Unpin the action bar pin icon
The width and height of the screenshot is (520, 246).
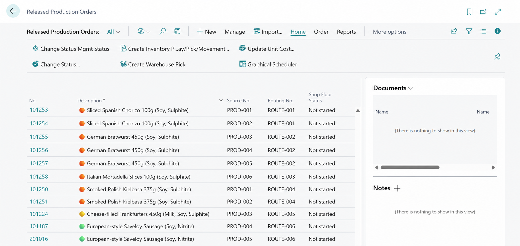pos(497,57)
